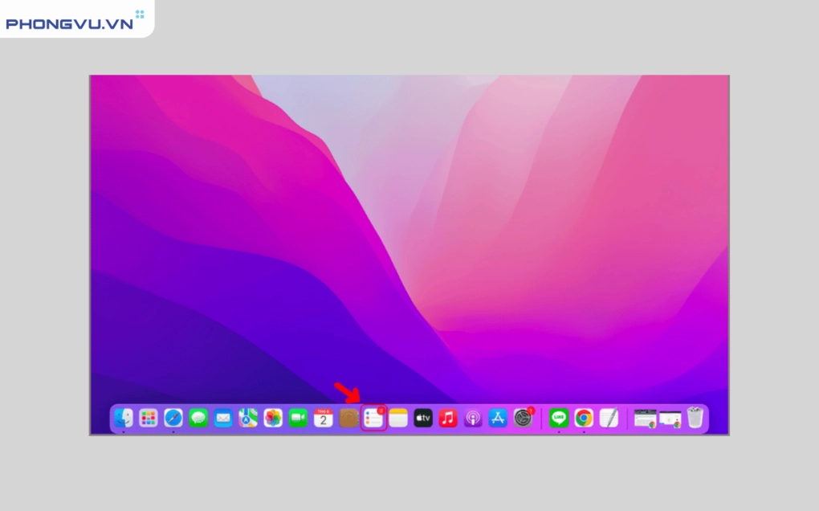This screenshot has height=511, width=819.
Task: Open Launchpad in the Dock
Action: pos(149,418)
